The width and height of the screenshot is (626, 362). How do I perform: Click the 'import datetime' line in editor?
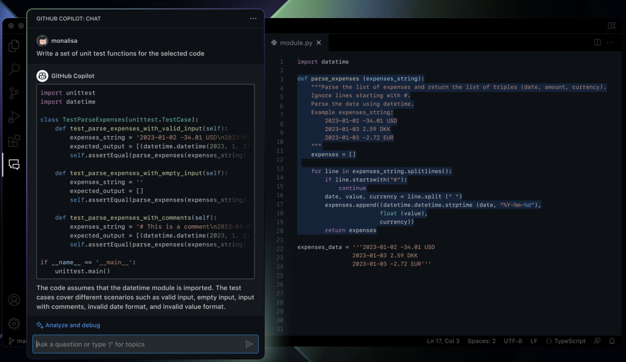[x=323, y=62]
